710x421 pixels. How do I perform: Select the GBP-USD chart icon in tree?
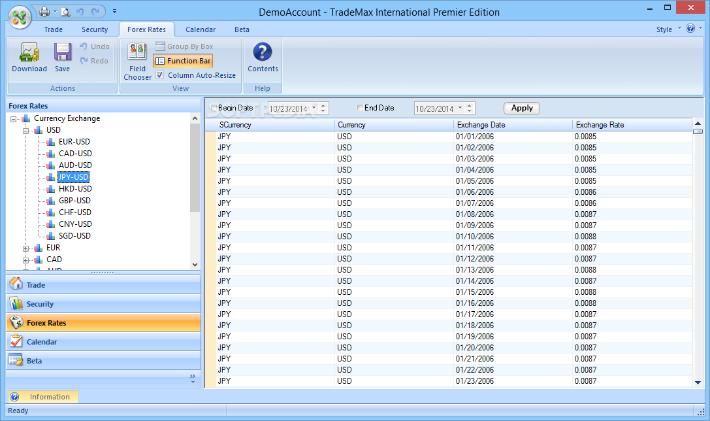tap(51, 201)
